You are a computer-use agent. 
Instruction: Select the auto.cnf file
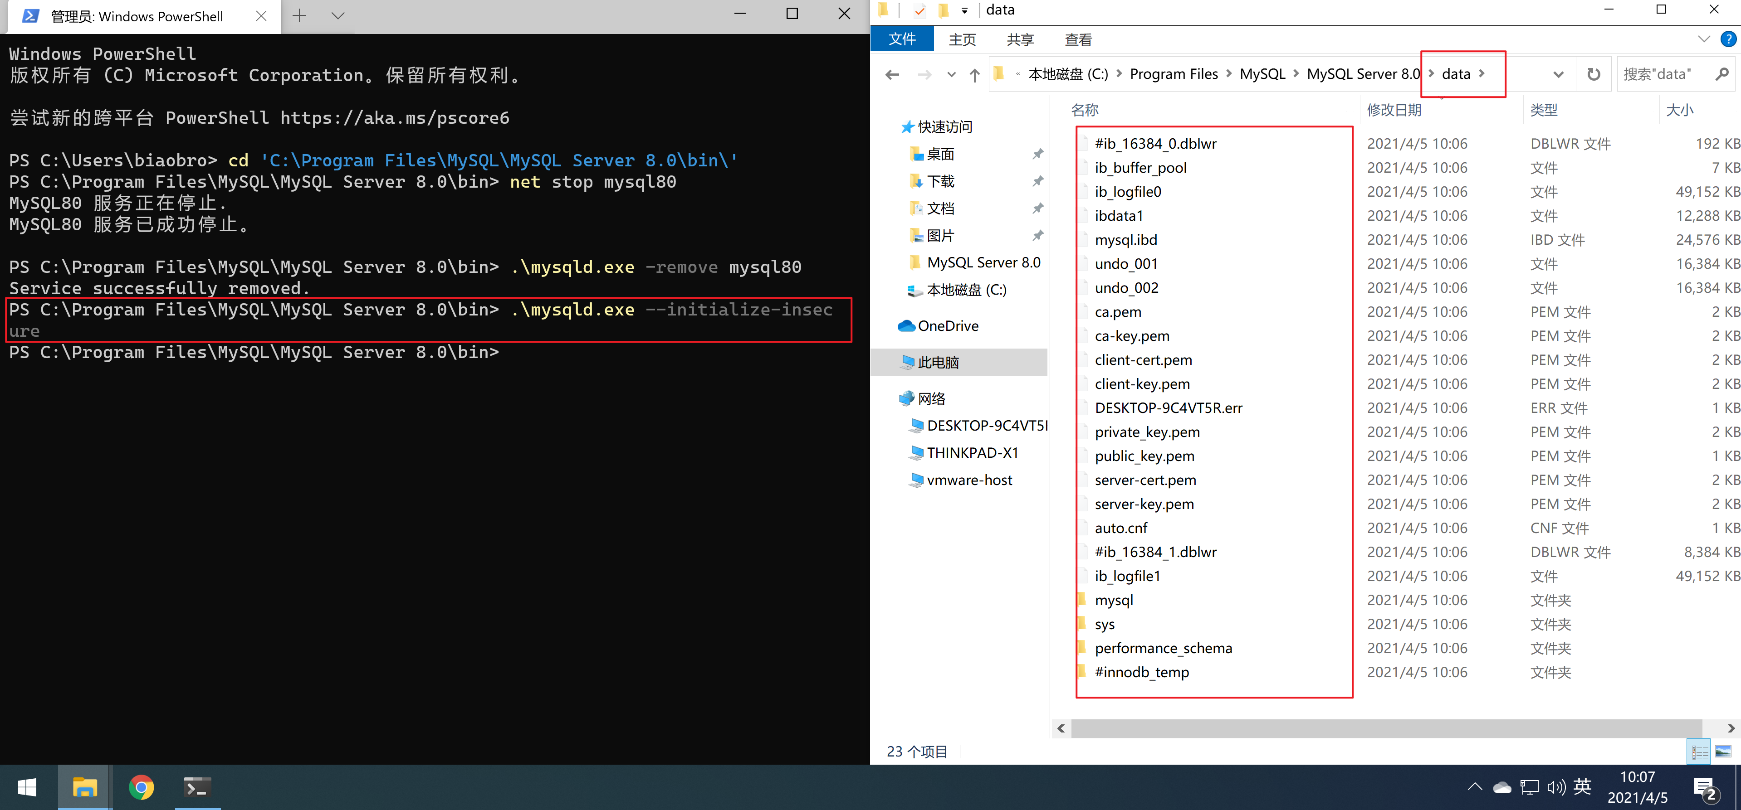point(1120,528)
